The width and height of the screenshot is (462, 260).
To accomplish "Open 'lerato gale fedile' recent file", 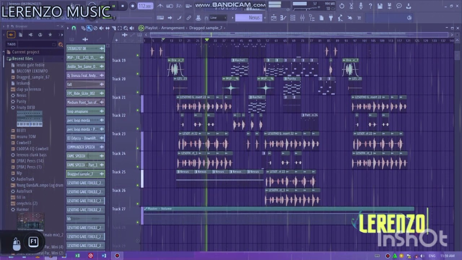I will coord(30,65).
